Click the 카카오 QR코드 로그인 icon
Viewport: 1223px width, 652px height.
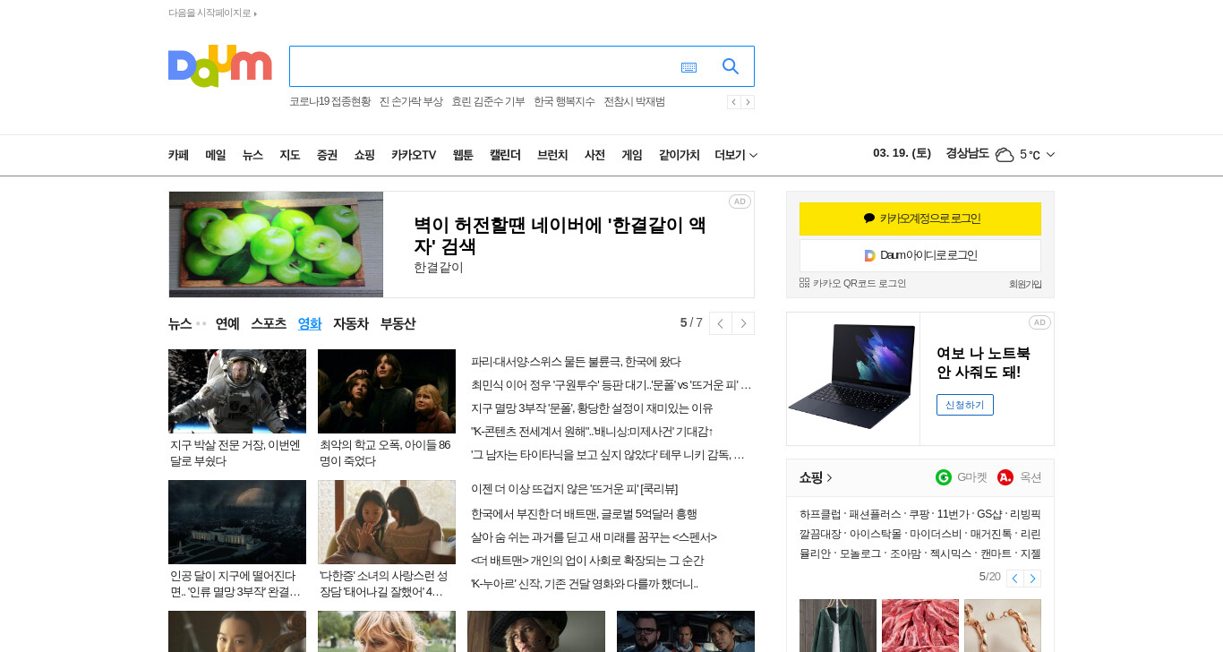[x=804, y=283]
